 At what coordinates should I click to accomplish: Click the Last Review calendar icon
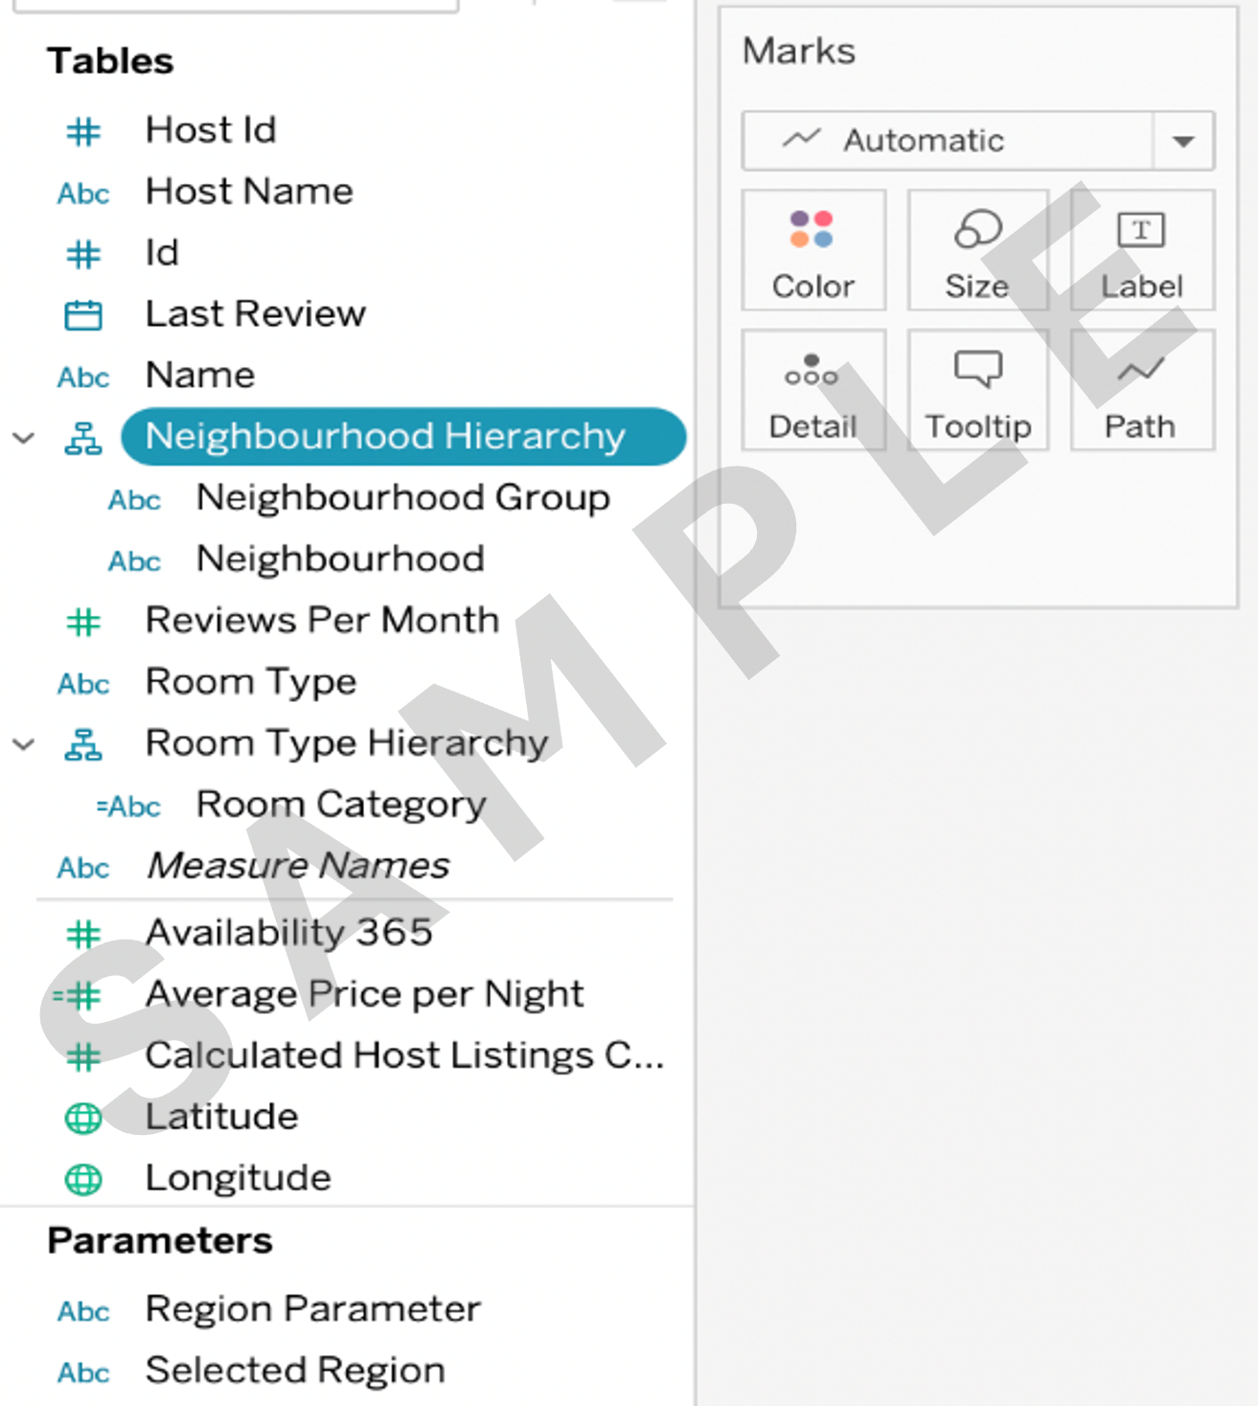click(x=83, y=315)
